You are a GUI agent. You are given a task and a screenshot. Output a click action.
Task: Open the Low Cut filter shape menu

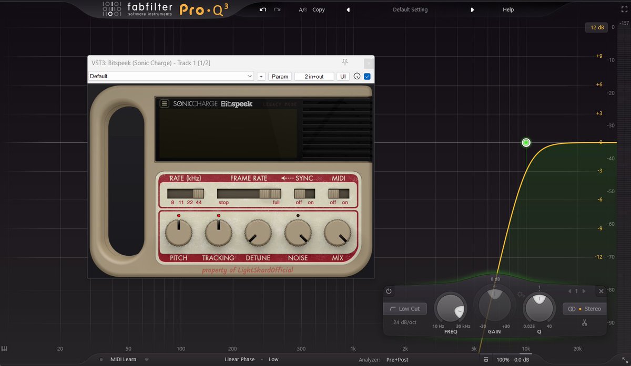(404, 309)
